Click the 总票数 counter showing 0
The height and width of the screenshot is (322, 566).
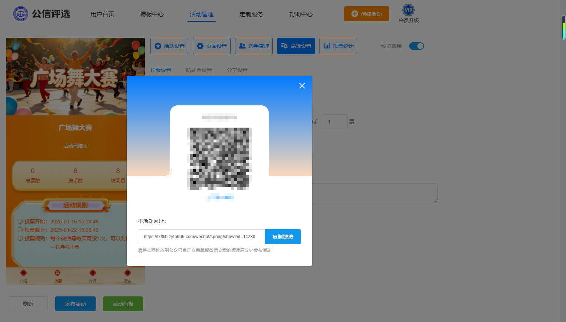33,175
